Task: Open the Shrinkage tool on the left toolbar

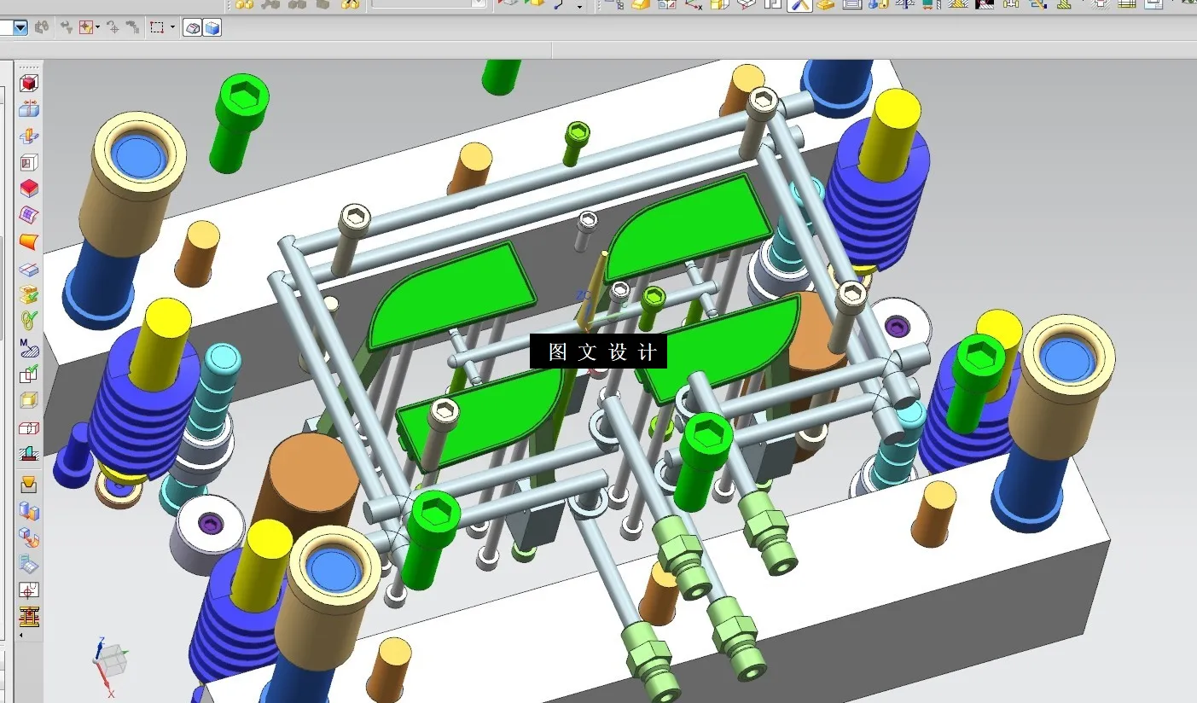Action: [28, 136]
